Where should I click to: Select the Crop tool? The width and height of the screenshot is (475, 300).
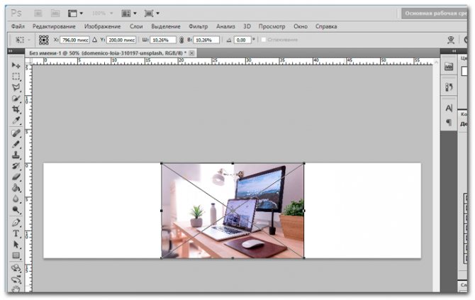(16, 109)
